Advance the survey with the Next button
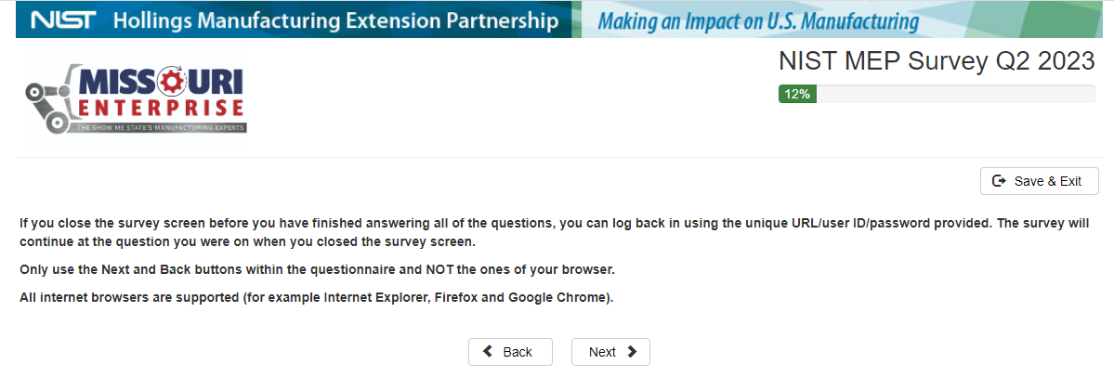This screenshot has width=1114, height=377. [x=610, y=352]
